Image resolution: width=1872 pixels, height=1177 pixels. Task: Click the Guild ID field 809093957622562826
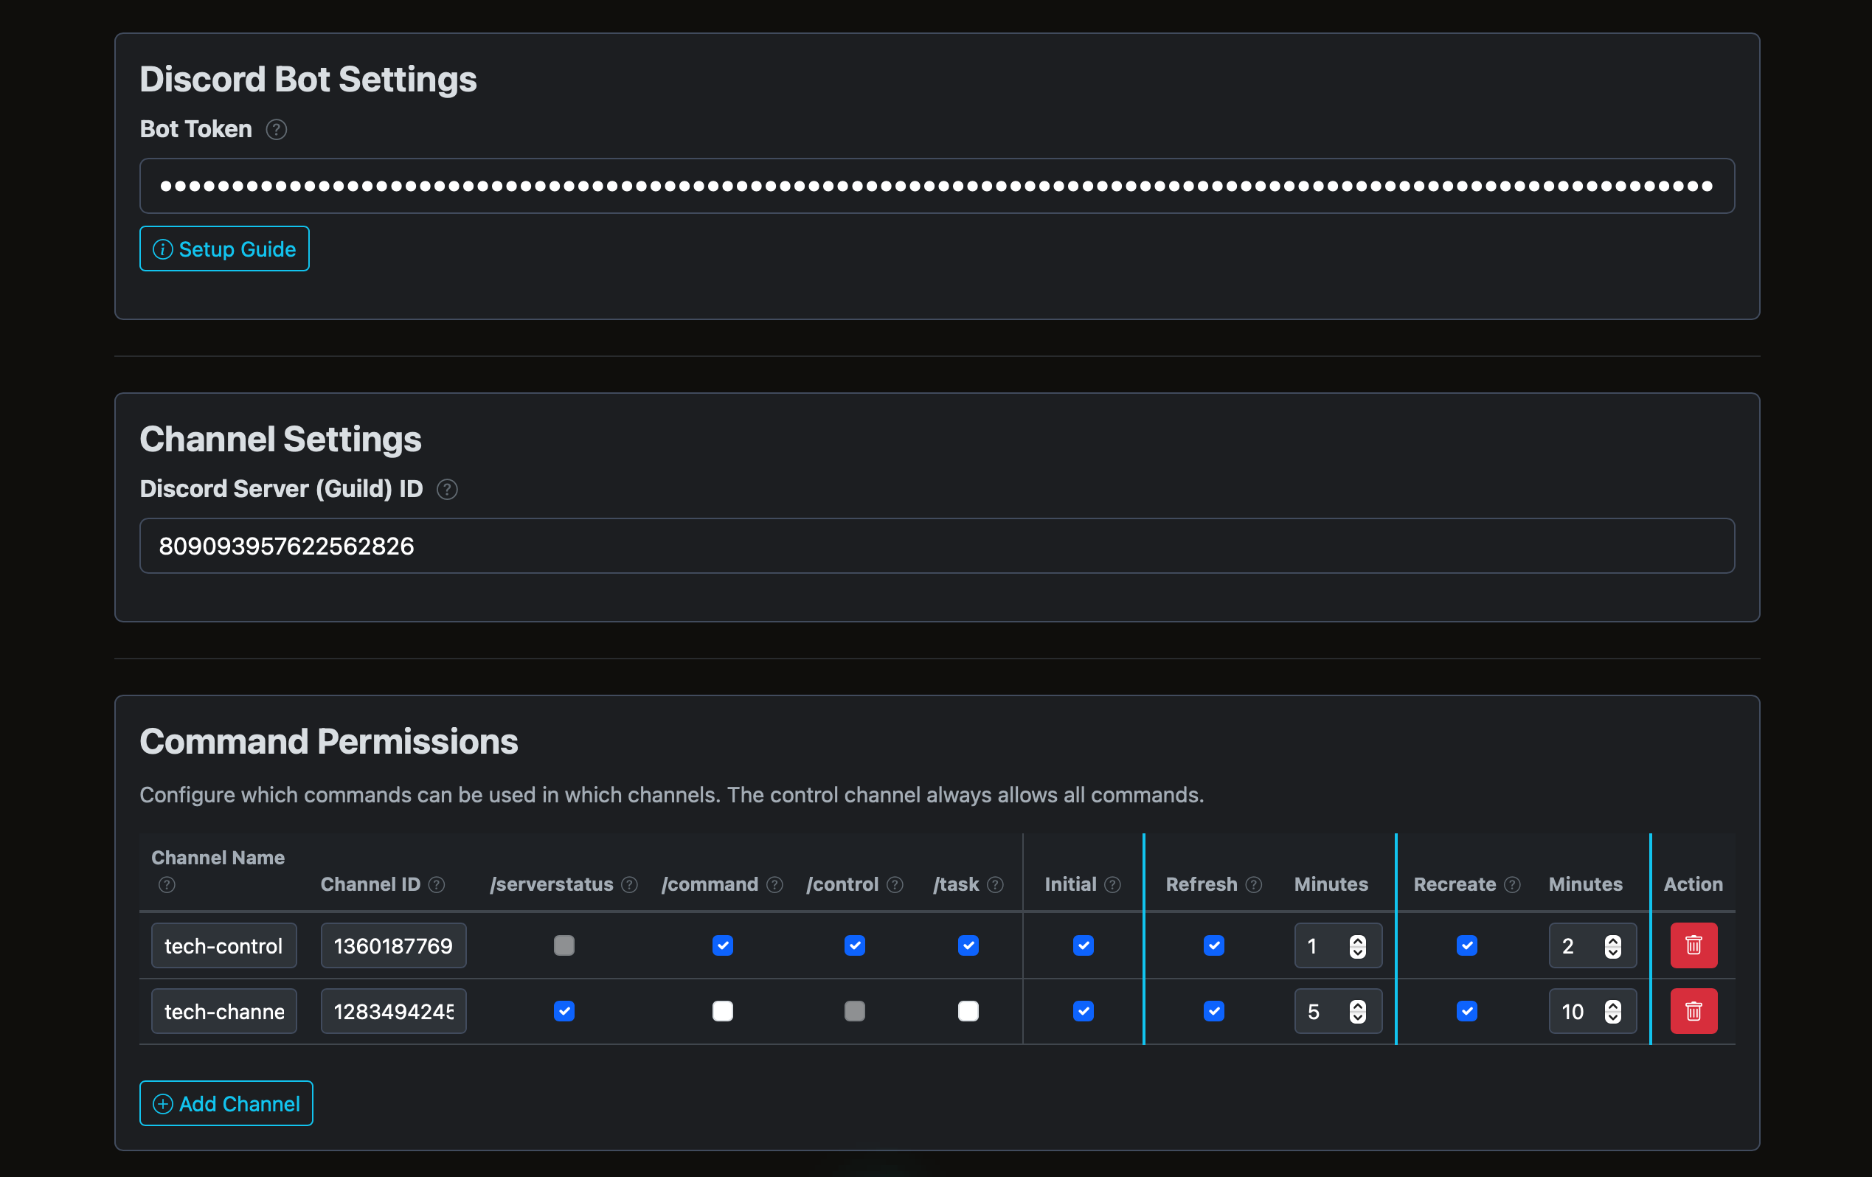tap(937, 546)
